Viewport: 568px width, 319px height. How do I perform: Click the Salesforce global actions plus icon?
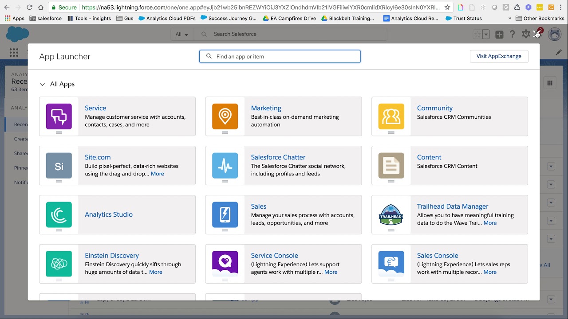point(499,34)
